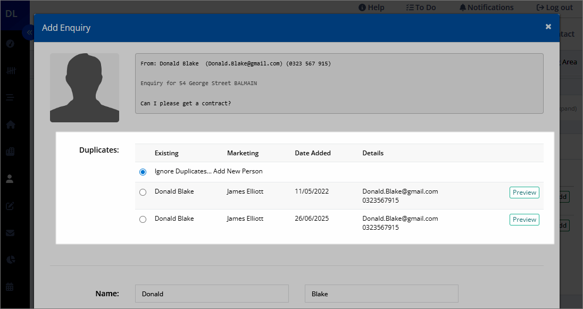The height and width of the screenshot is (309, 583).
Task: Open Notifications in the top bar
Action: point(486,7)
